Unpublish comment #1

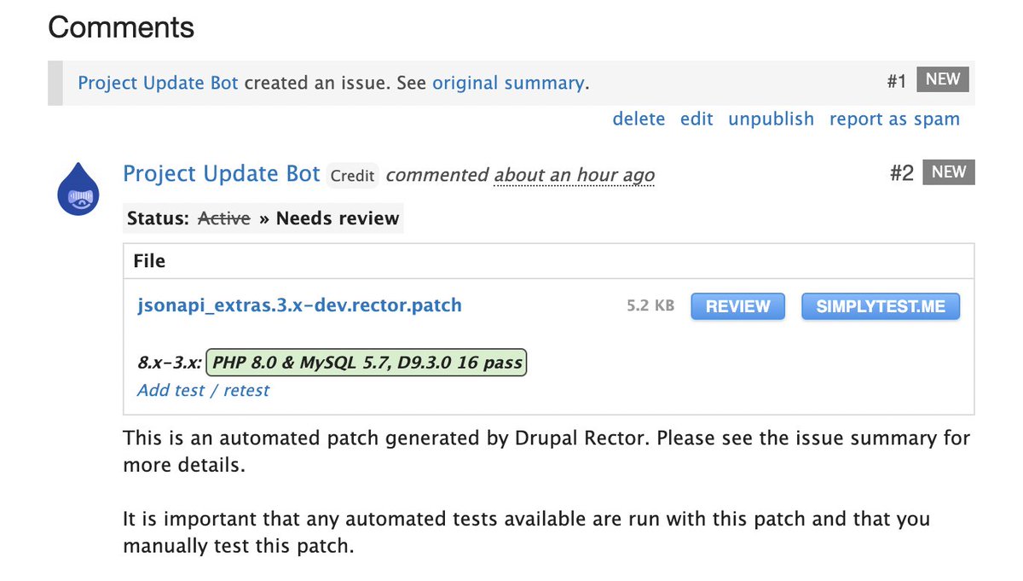(x=771, y=119)
